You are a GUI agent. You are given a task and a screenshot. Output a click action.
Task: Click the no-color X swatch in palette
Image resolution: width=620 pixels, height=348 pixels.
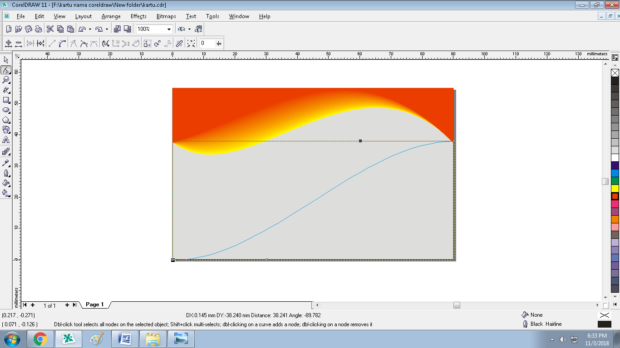615,72
